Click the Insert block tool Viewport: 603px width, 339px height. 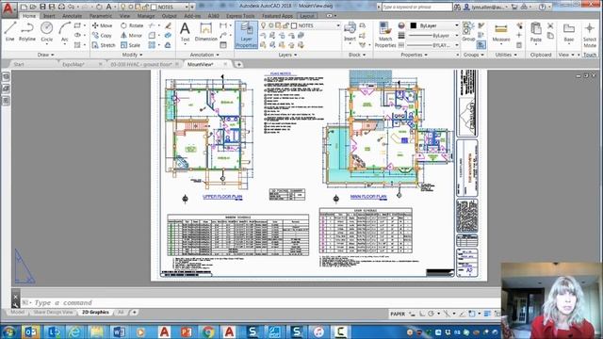click(350, 32)
